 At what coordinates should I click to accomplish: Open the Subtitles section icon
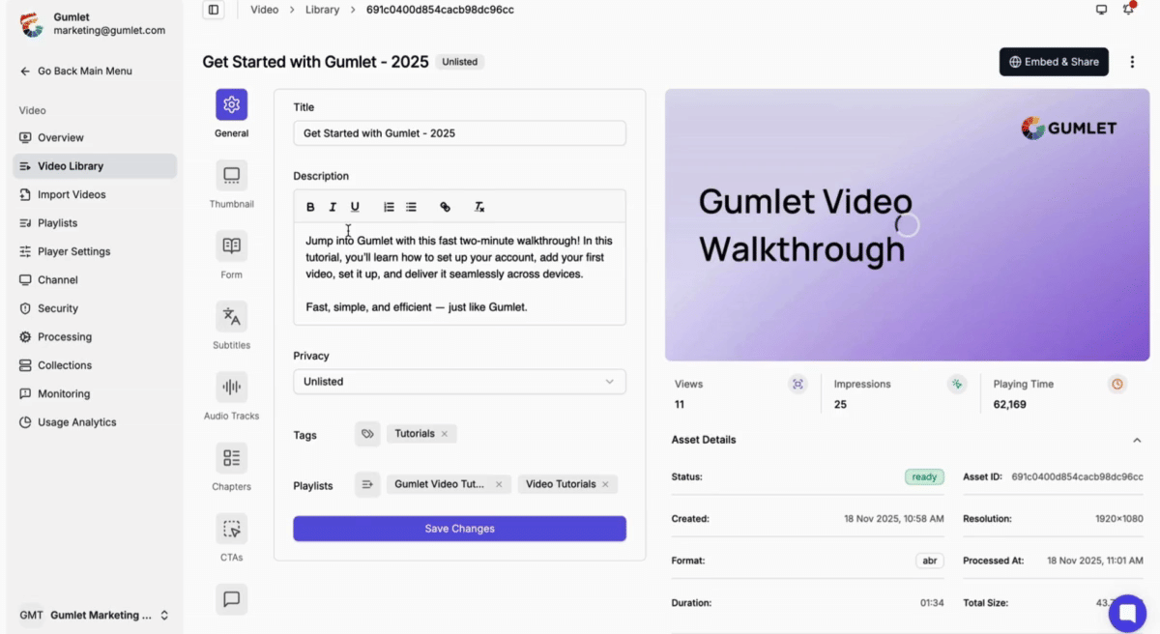point(231,317)
